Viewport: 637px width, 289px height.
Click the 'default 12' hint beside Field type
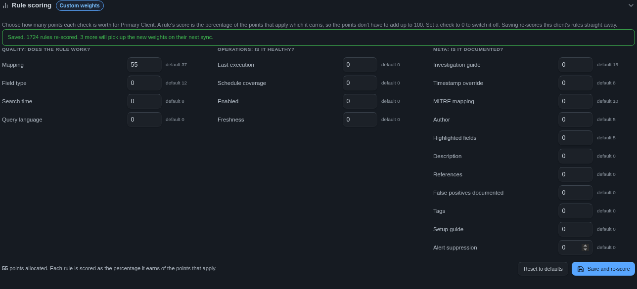[x=176, y=83]
